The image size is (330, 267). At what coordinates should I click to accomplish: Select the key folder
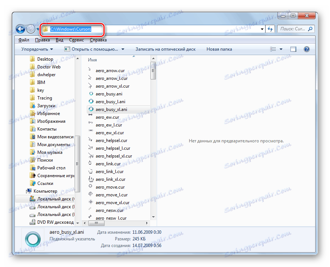41,90
